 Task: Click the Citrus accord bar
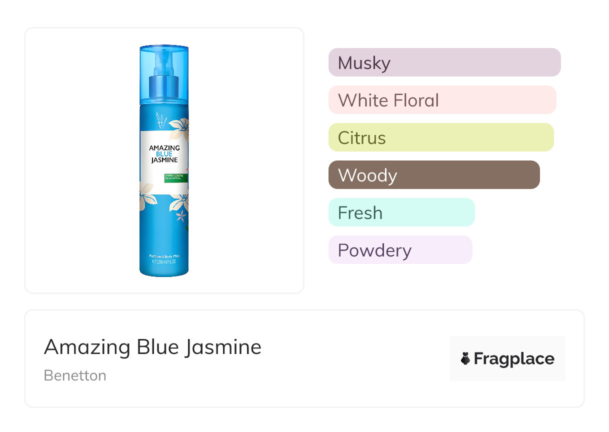tap(440, 137)
